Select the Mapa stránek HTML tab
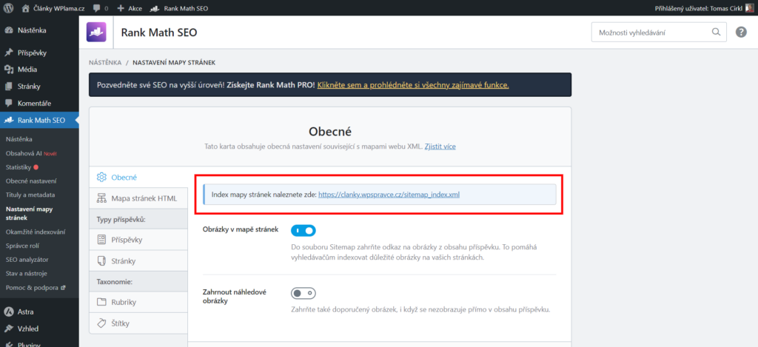 click(x=138, y=198)
